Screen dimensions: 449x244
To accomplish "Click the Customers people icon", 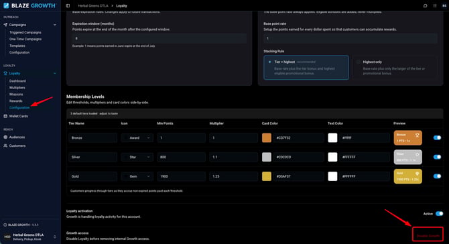I will pyautogui.click(x=5, y=145).
